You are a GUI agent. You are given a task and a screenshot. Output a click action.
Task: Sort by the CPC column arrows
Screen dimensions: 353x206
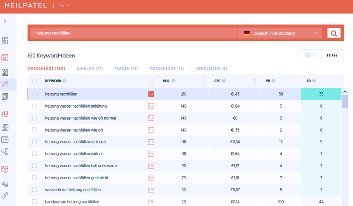point(255,80)
